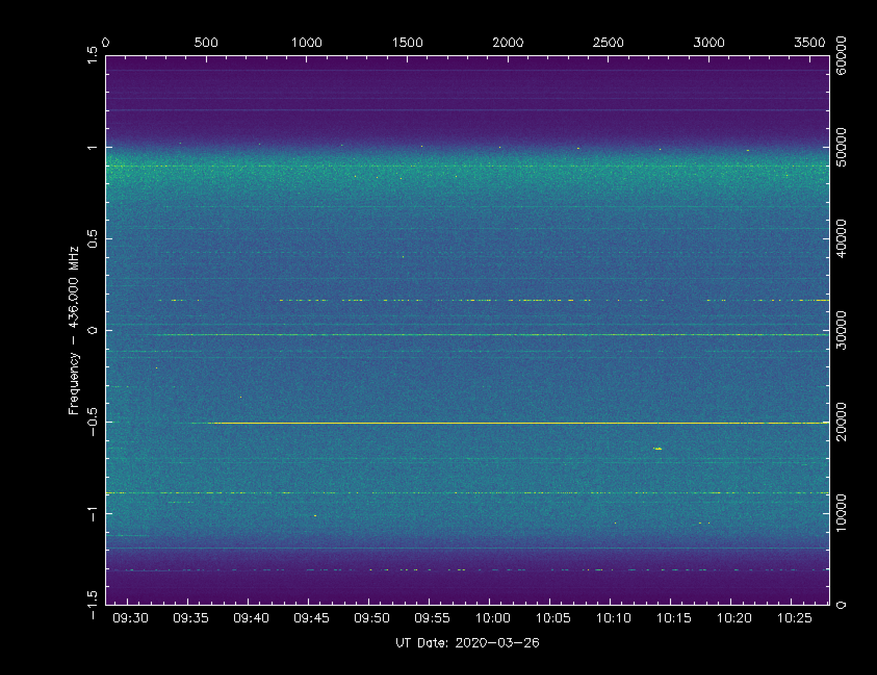
Task: Click the 60000 label on right axis
Action: (x=841, y=56)
